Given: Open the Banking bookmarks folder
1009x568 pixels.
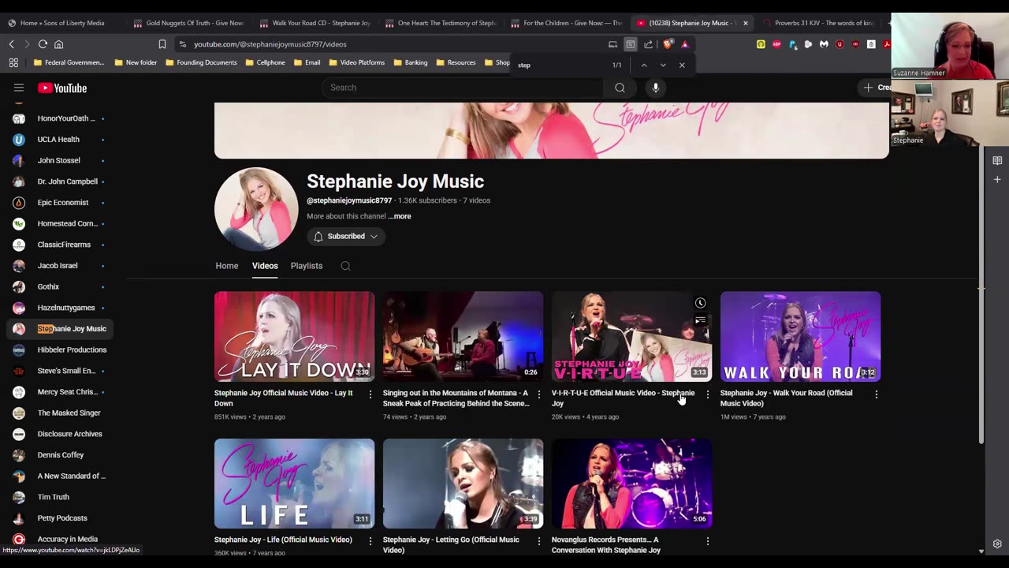Looking at the screenshot, I should (410, 62).
